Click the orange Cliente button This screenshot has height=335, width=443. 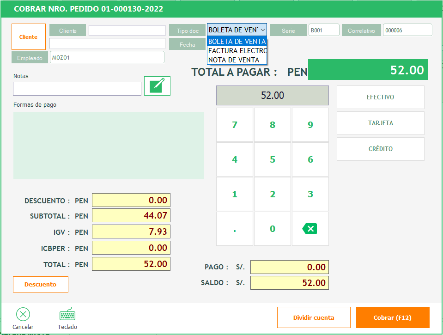(x=29, y=37)
